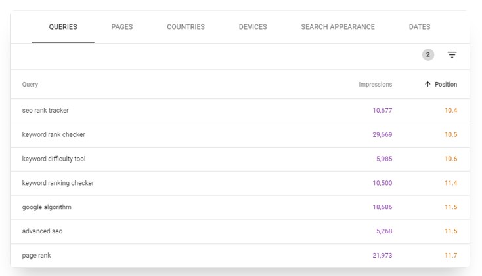482x276 pixels.
Task: Open the Devices tab
Action: 253,27
